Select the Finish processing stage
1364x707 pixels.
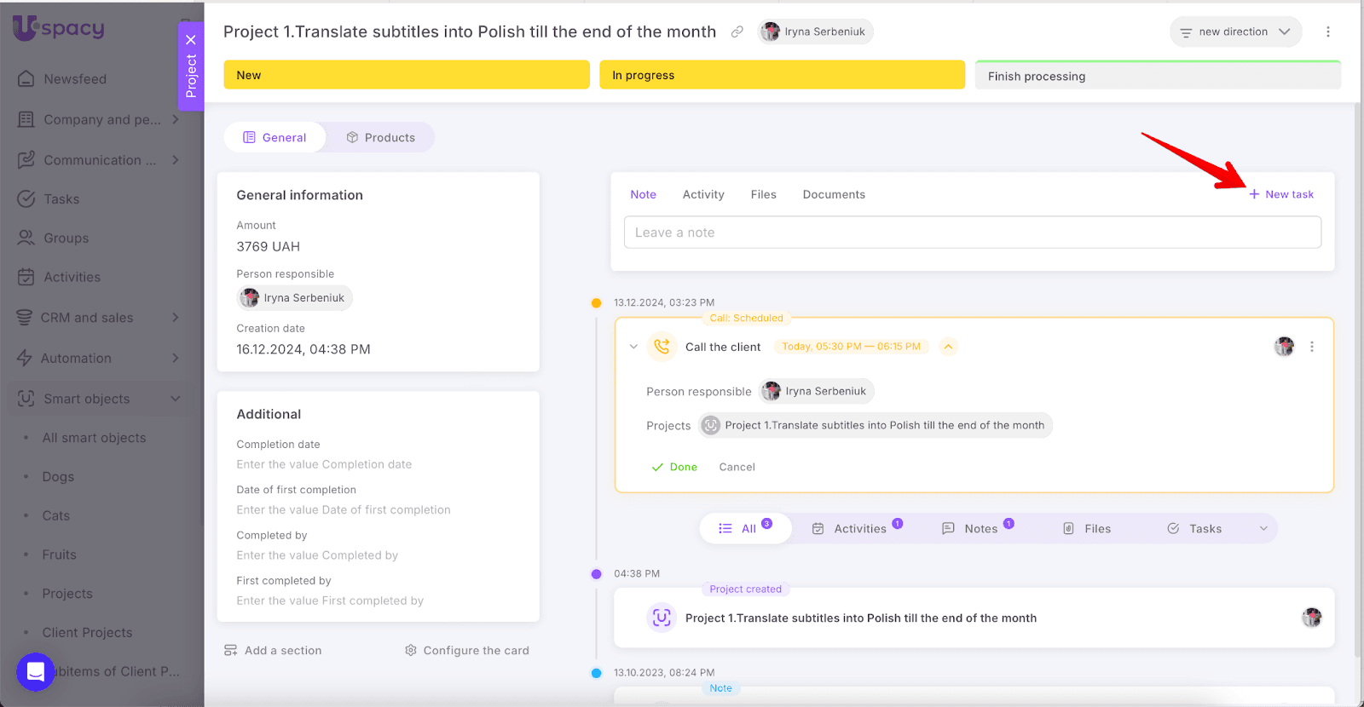1157,76
